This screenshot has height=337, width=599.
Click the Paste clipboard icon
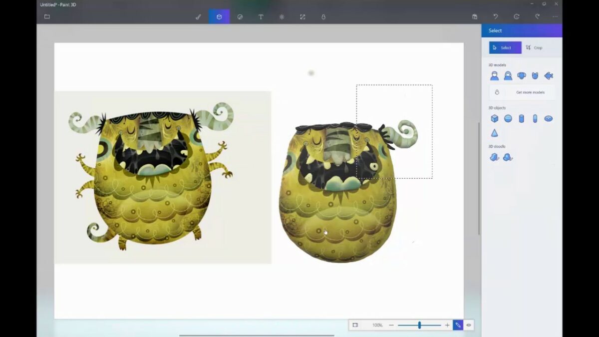click(x=475, y=16)
